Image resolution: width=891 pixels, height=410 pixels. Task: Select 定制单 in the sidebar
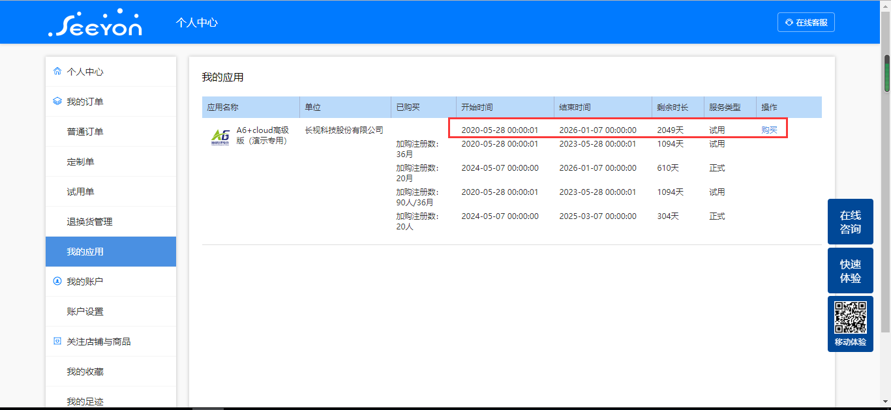(111, 162)
